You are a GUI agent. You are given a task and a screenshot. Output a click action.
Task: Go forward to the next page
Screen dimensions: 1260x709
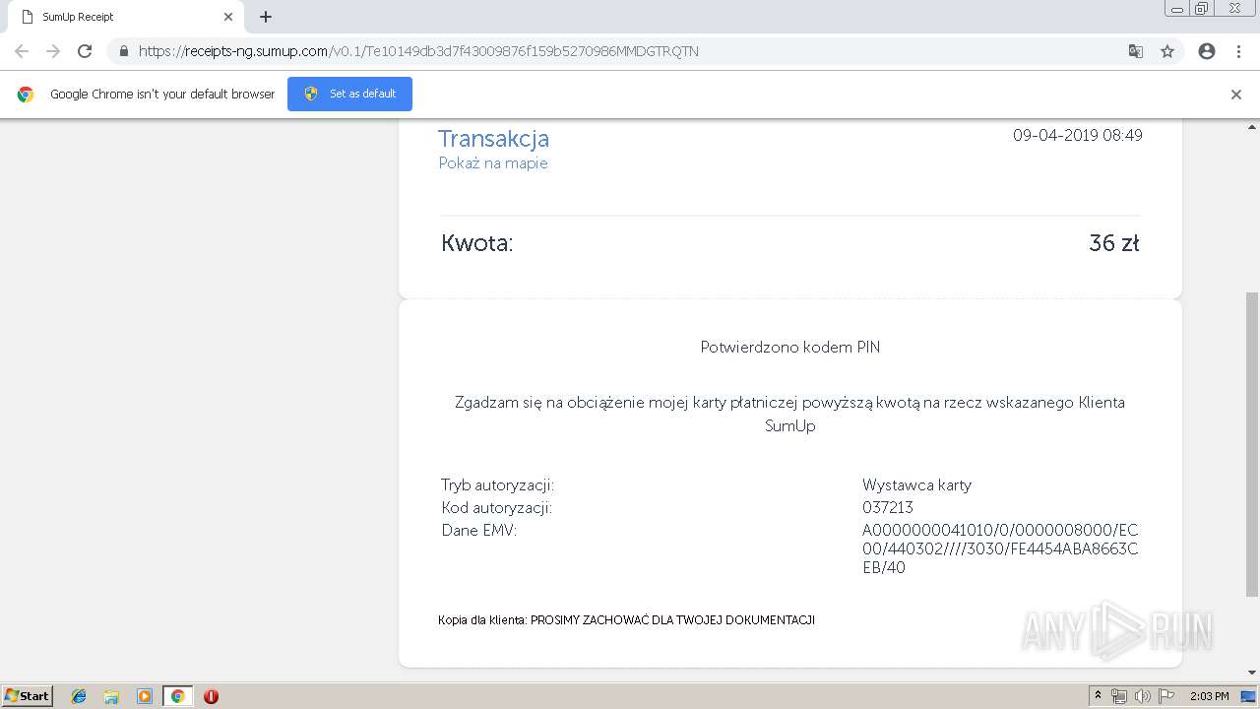[53, 51]
